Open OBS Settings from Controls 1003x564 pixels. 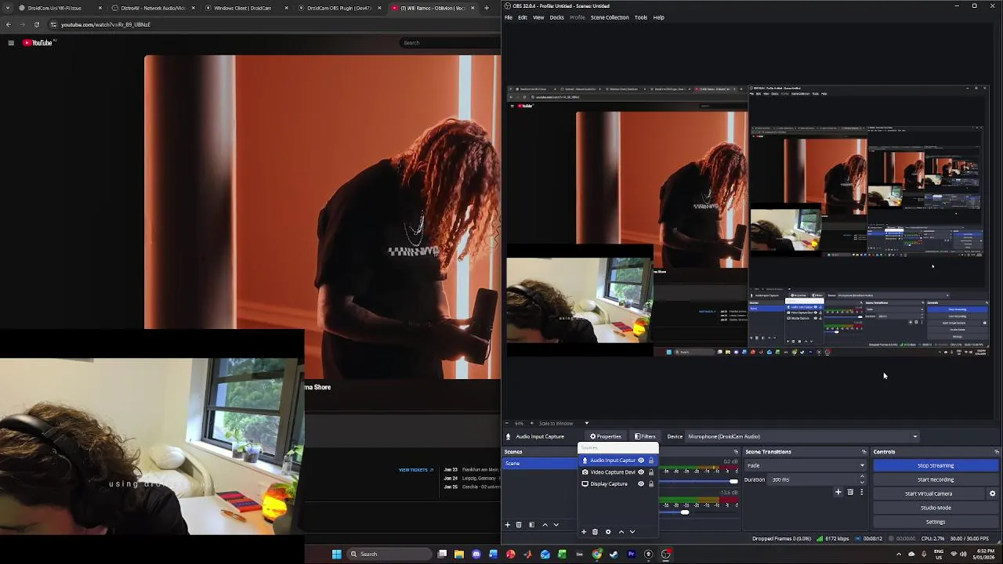click(936, 522)
